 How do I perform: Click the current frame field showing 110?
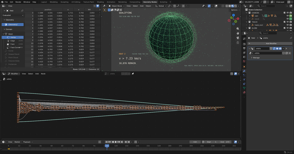(x=195, y=142)
